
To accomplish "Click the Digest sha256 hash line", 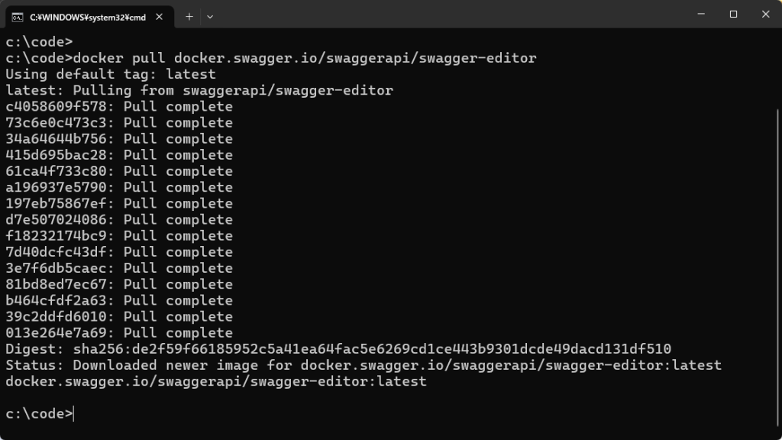I will pos(338,348).
